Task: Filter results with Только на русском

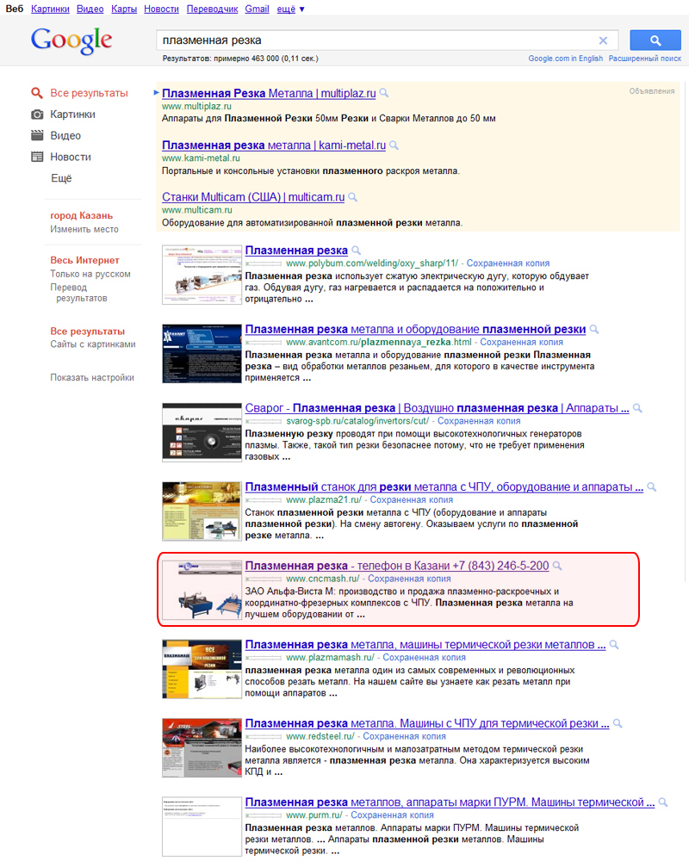Action: [x=90, y=274]
